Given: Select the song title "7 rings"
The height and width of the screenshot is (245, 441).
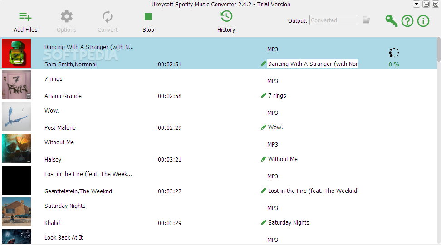Looking at the screenshot, I should click(54, 79).
